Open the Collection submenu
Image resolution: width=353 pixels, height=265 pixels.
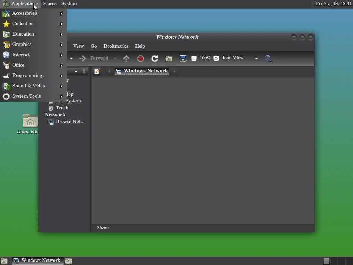point(33,24)
